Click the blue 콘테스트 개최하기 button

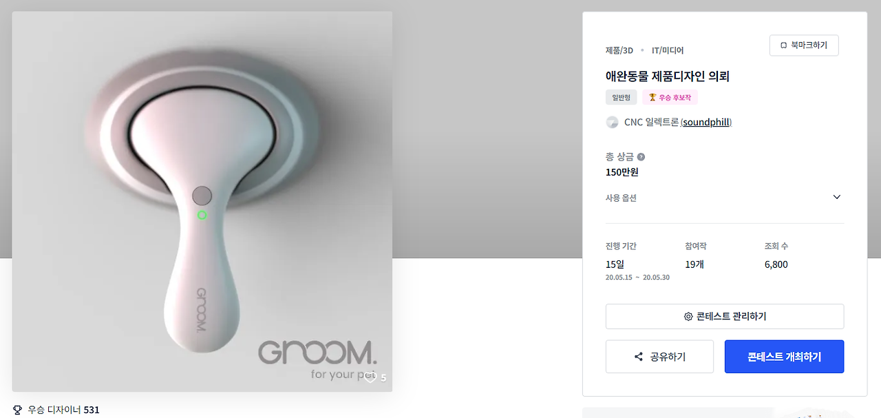[x=784, y=357]
